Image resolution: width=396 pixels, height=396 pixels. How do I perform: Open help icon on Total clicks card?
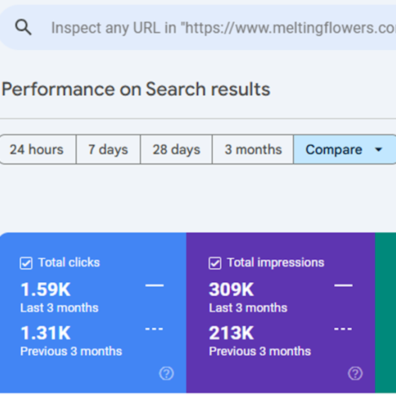167,374
